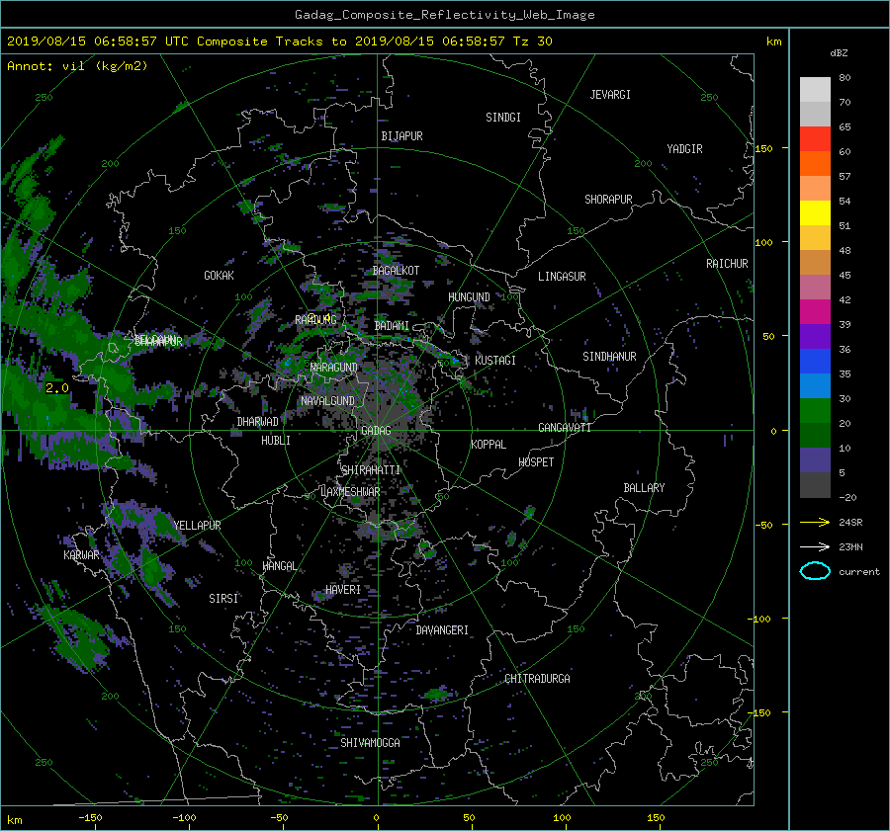Select the yellow 54 dBZ color swatch
Image resolution: width=890 pixels, height=831 pixels.
pos(815,213)
